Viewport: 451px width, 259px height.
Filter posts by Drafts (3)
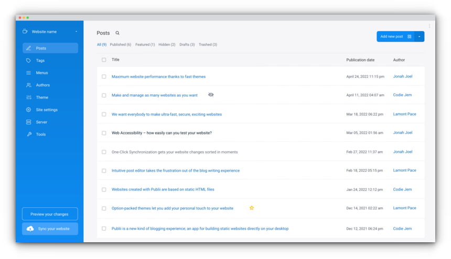pyautogui.click(x=187, y=44)
